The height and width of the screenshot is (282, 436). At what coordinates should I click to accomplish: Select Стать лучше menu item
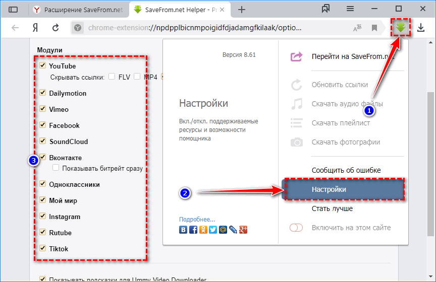tap(332, 208)
